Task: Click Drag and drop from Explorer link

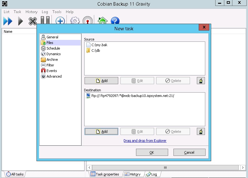Action: coord(145,141)
